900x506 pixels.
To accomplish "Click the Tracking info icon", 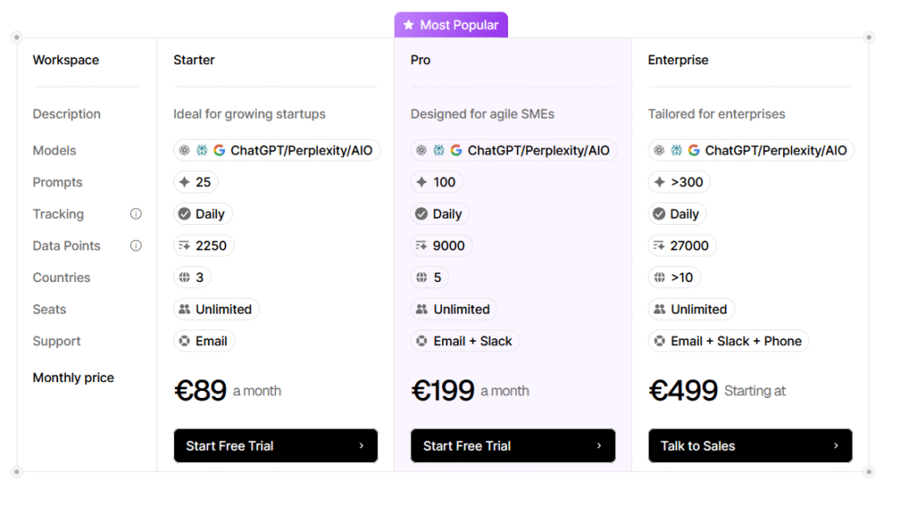I will [136, 213].
